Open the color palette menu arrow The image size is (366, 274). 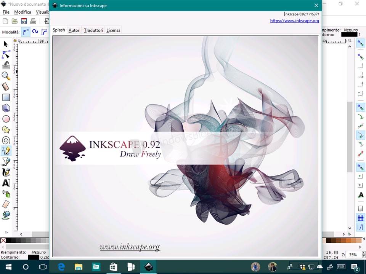[364, 239]
